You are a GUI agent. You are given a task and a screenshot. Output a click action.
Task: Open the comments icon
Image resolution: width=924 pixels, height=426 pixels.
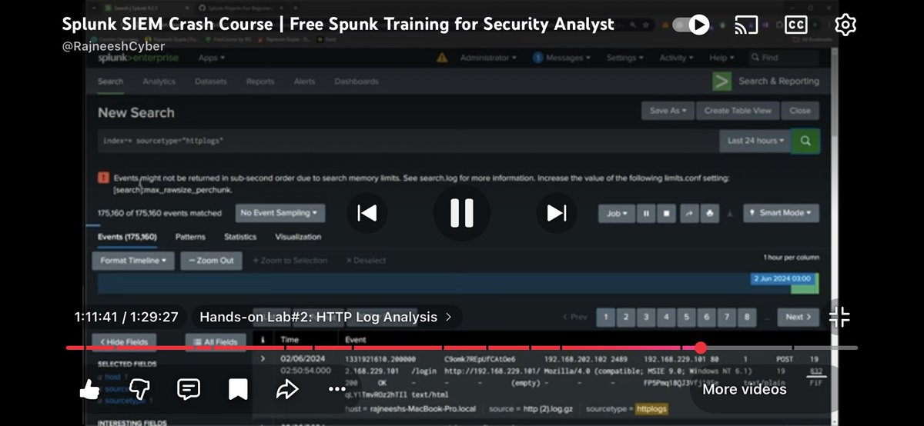pos(189,389)
